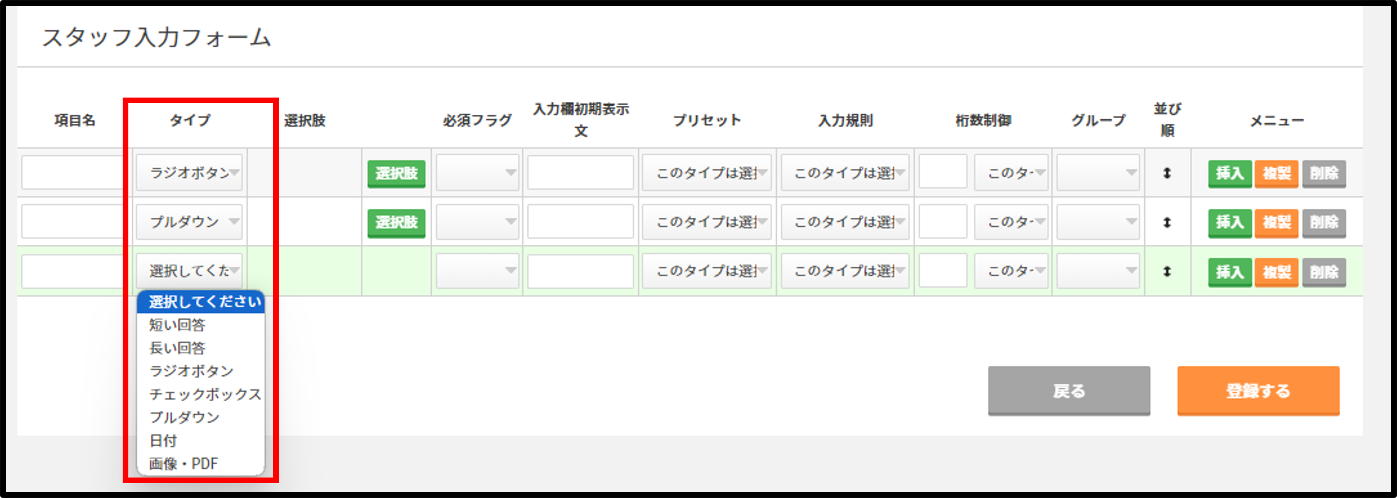The image size is (1397, 498).
Task: Click the 複製 button in the second row
Action: pos(1276,223)
